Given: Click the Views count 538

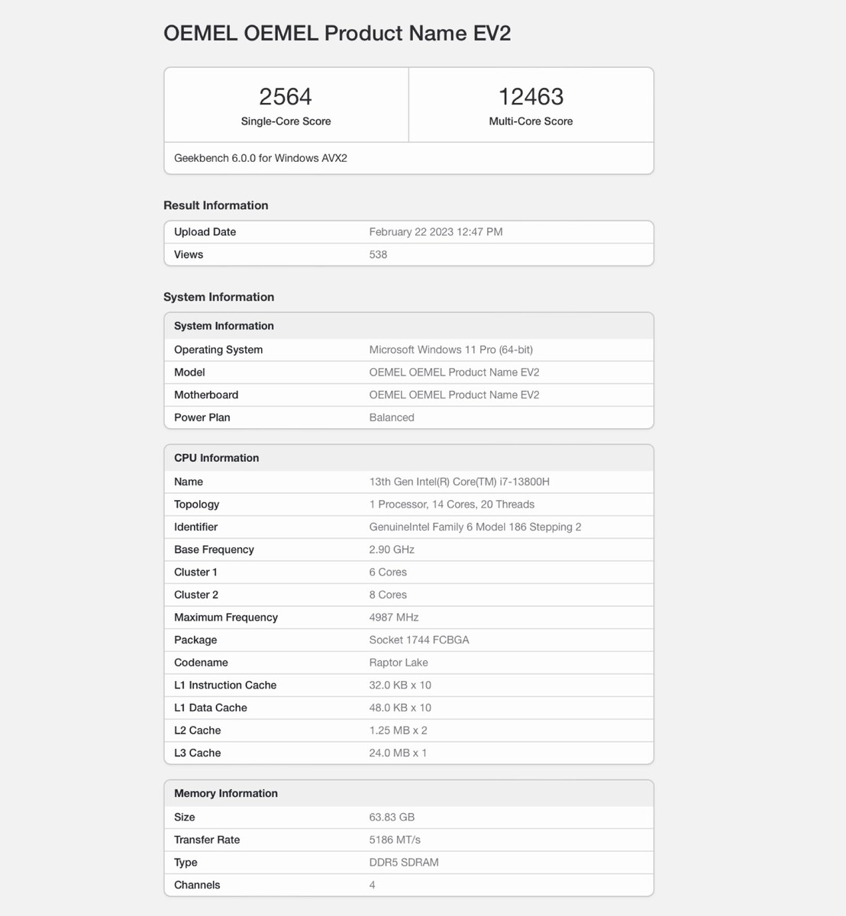Looking at the screenshot, I should tap(378, 254).
